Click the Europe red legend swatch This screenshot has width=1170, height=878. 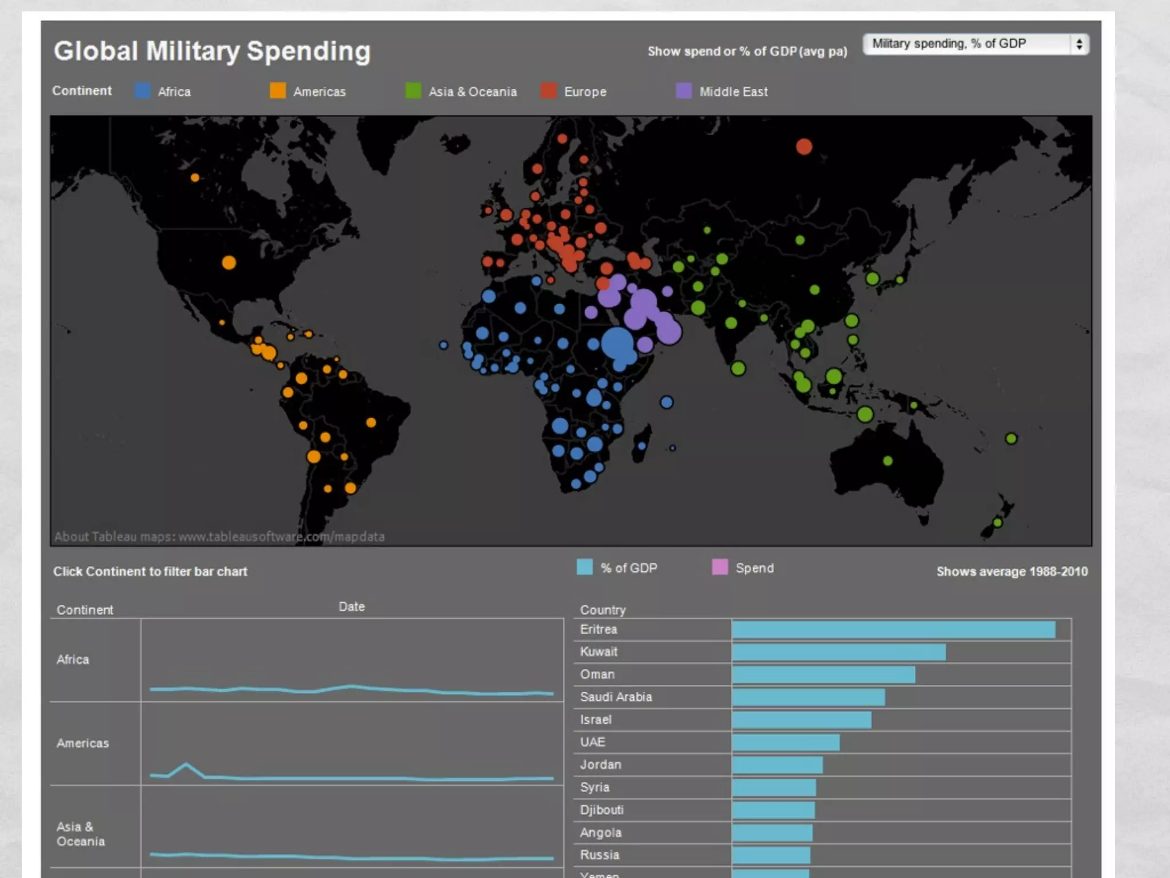(x=548, y=91)
